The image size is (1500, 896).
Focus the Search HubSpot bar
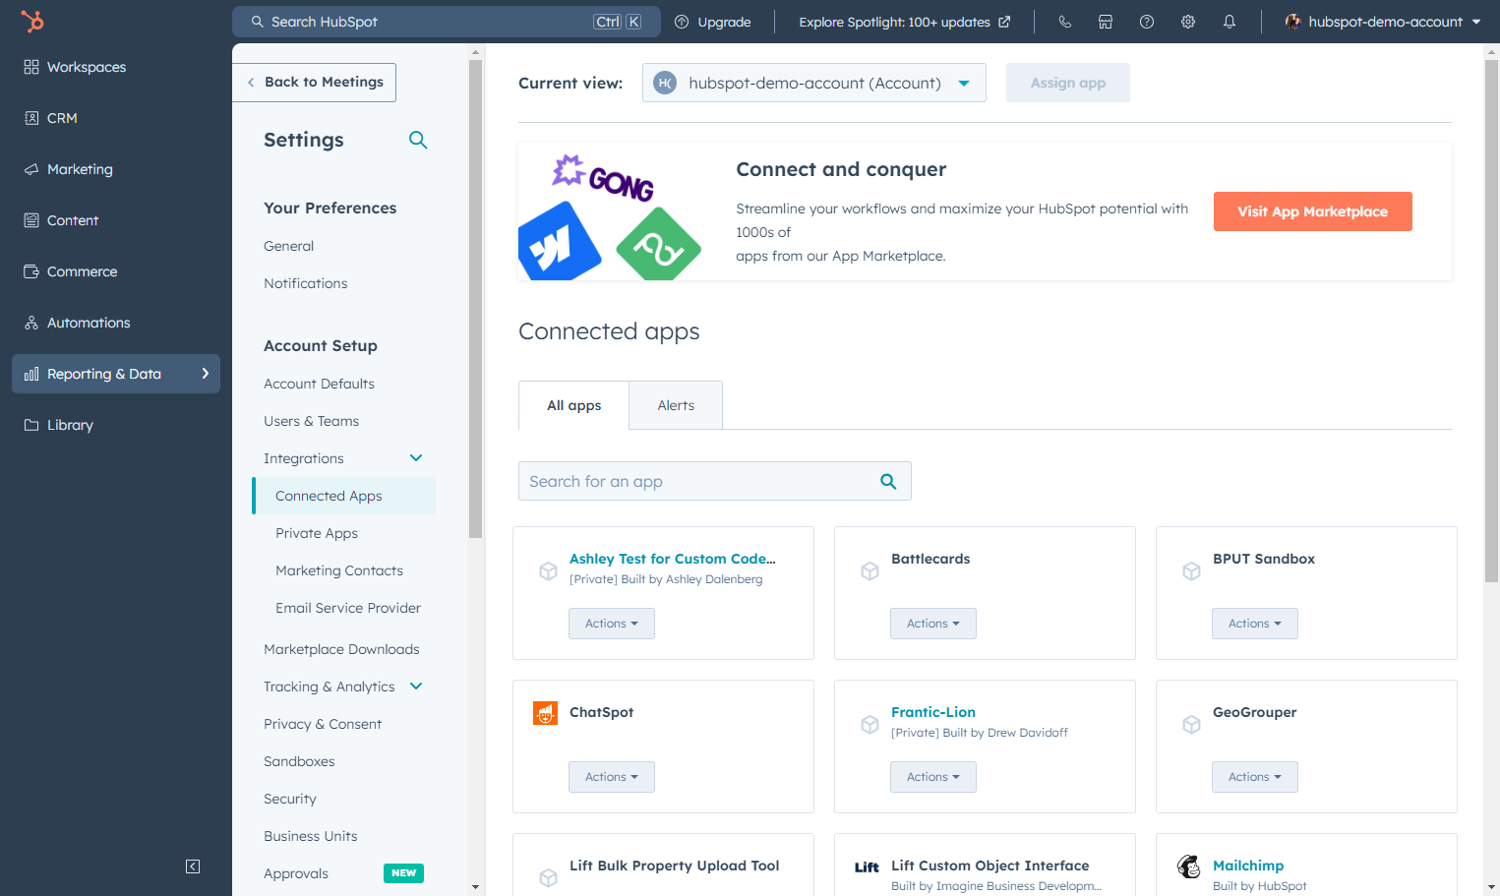[x=447, y=22]
